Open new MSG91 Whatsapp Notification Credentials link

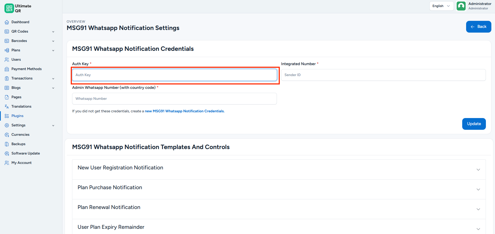tap(185, 111)
